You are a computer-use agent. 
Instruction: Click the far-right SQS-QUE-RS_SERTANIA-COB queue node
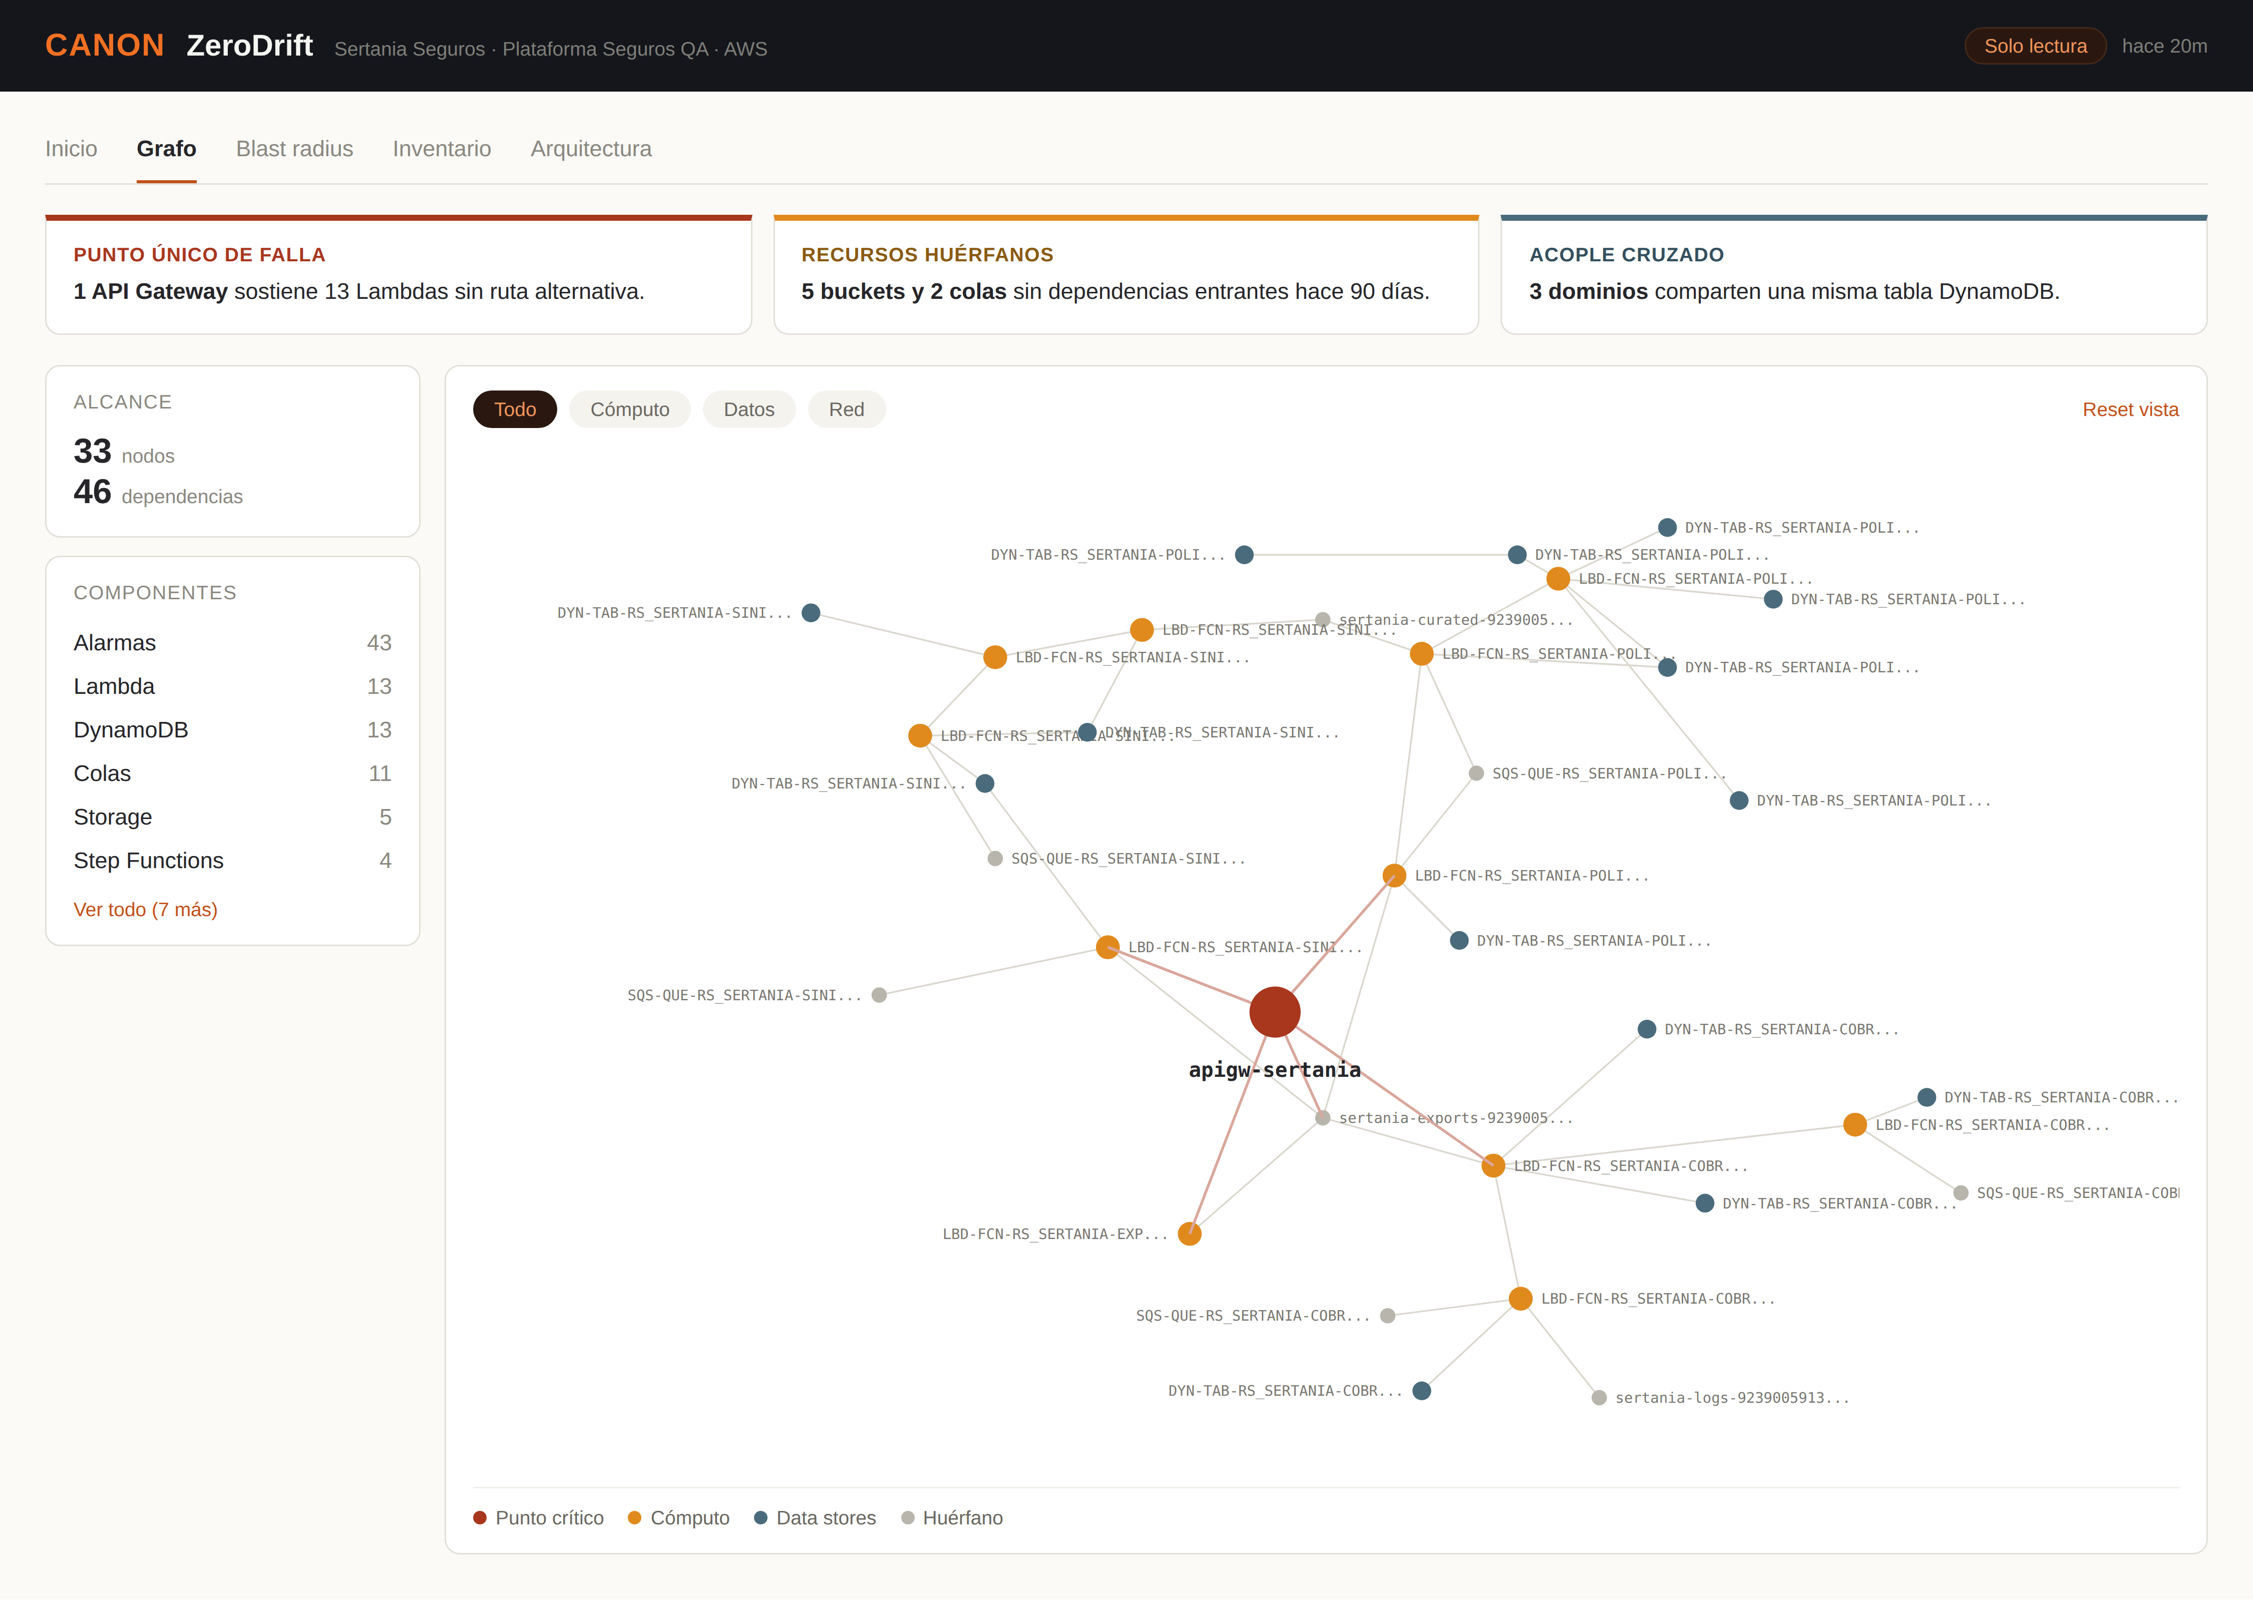point(1960,1193)
